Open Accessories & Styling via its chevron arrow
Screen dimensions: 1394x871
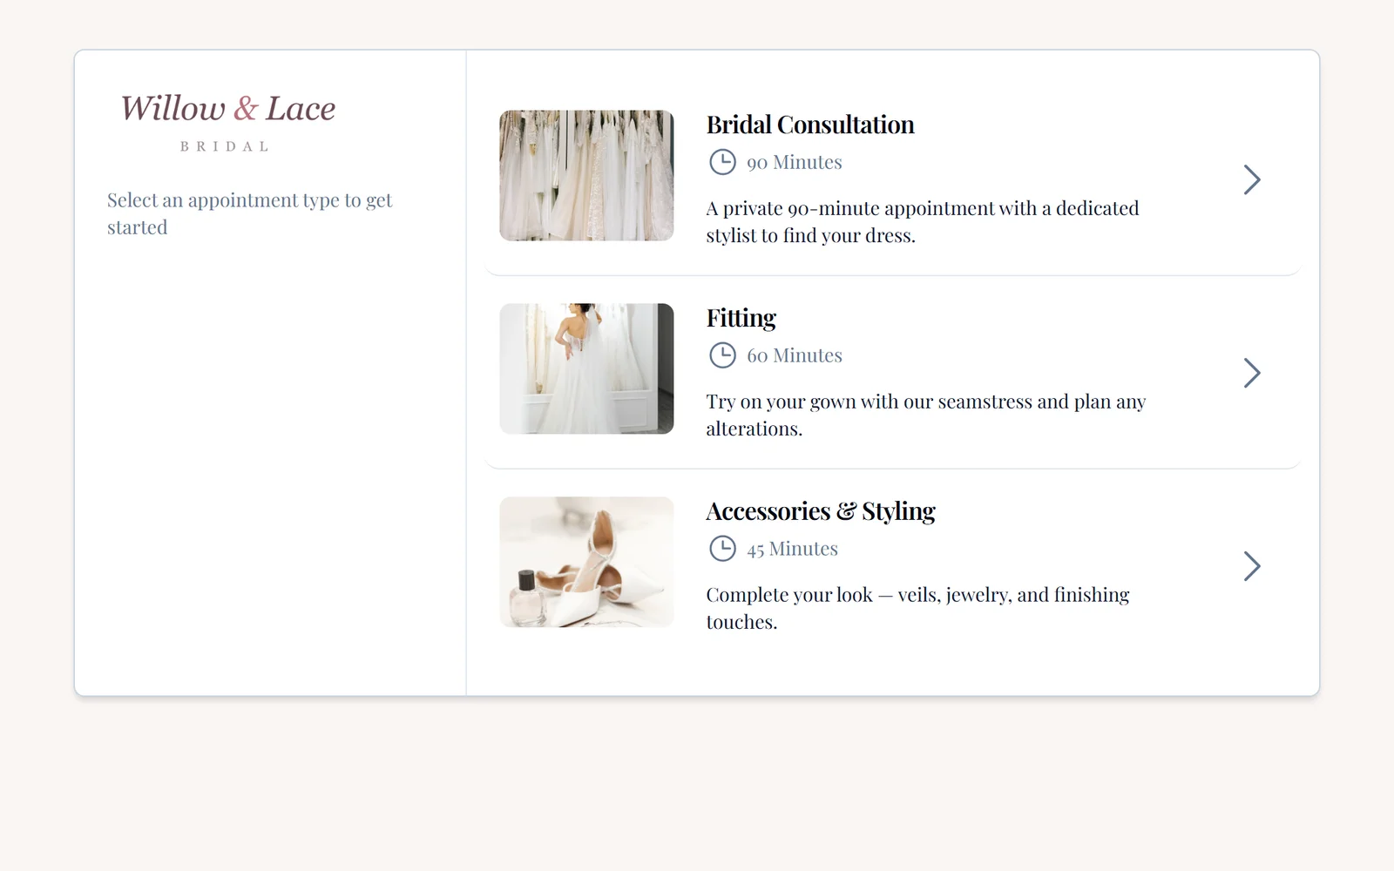(x=1252, y=566)
